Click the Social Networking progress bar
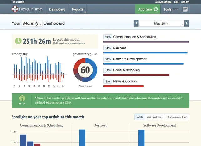The width and height of the screenshot is (201, 146). pyautogui.click(x=136, y=75)
